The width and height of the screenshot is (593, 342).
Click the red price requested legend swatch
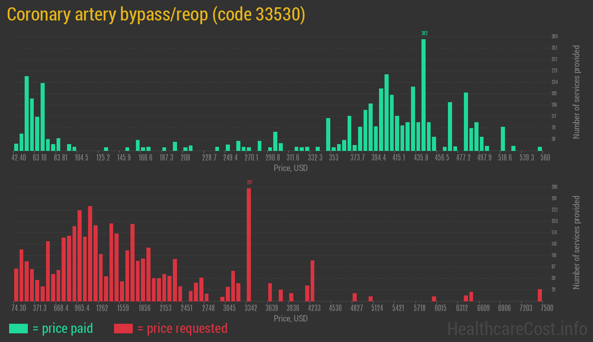point(123,328)
